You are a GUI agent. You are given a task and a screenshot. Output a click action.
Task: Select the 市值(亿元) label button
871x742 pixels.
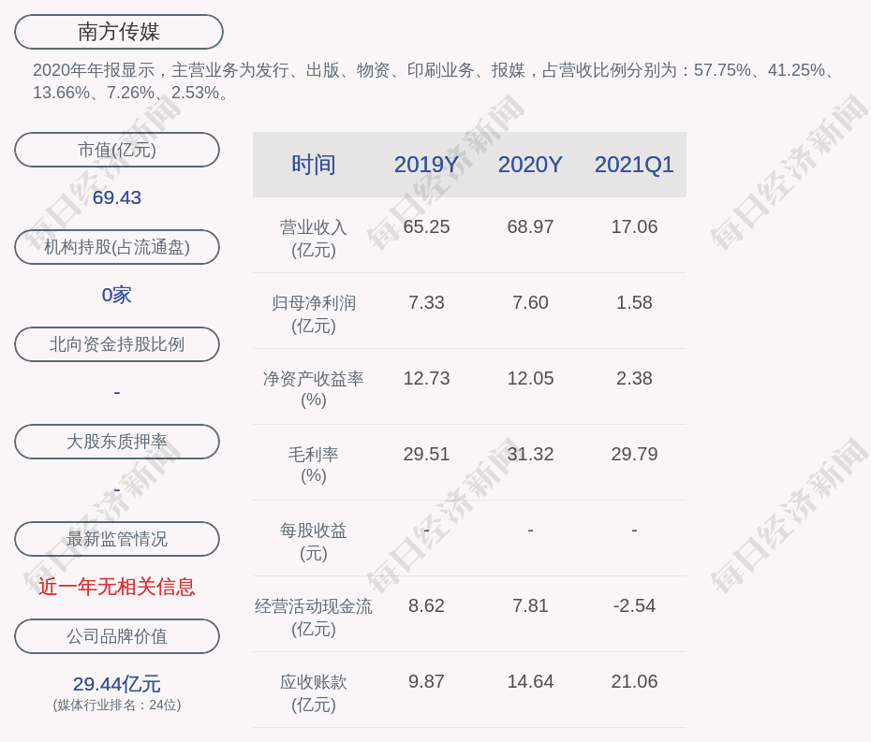pos(117,150)
